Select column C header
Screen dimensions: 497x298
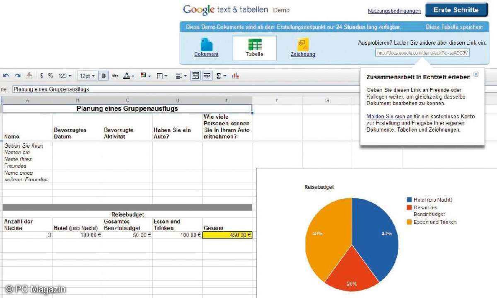coord(128,100)
